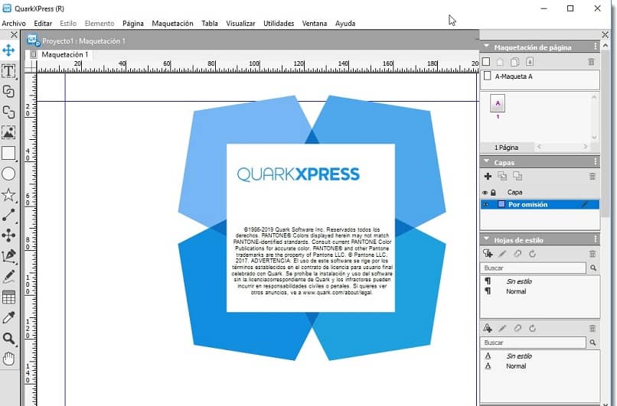Screen dimensions: 617x406
Task: Toggle the lock icon in Capas header row
Action: (493, 193)
